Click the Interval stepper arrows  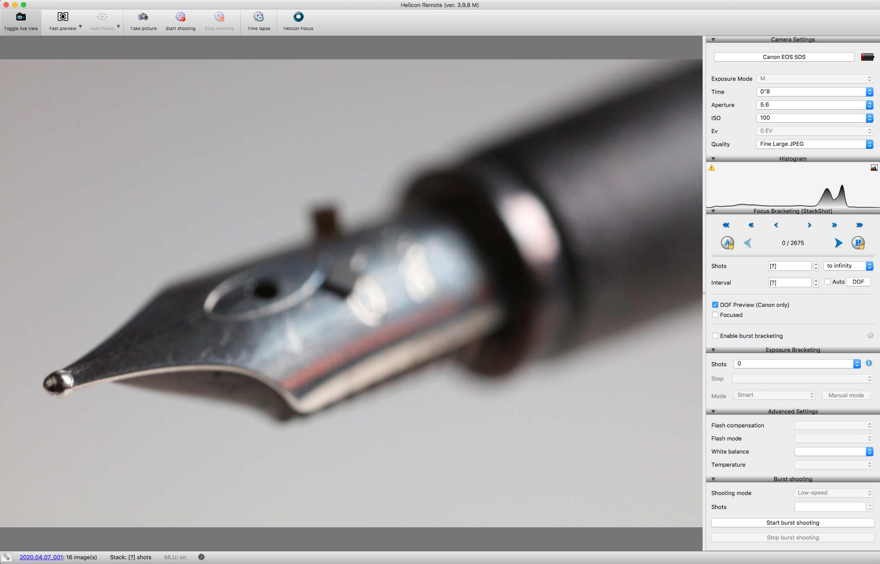click(816, 282)
